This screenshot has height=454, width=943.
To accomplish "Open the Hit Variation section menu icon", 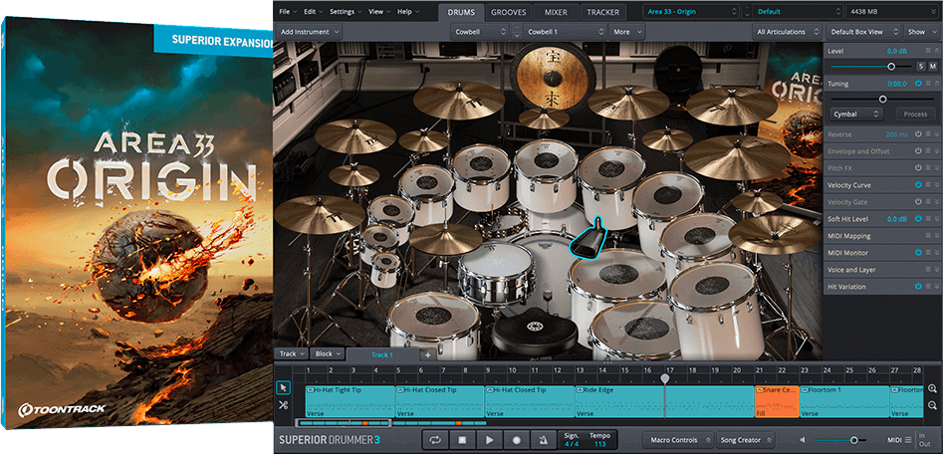I will pos(928,286).
